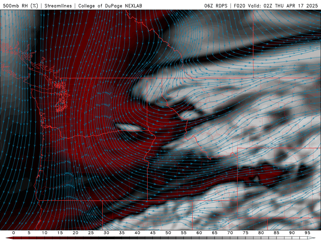
Task: Click the '06Z RDPS' model run label
Action: 216,6
